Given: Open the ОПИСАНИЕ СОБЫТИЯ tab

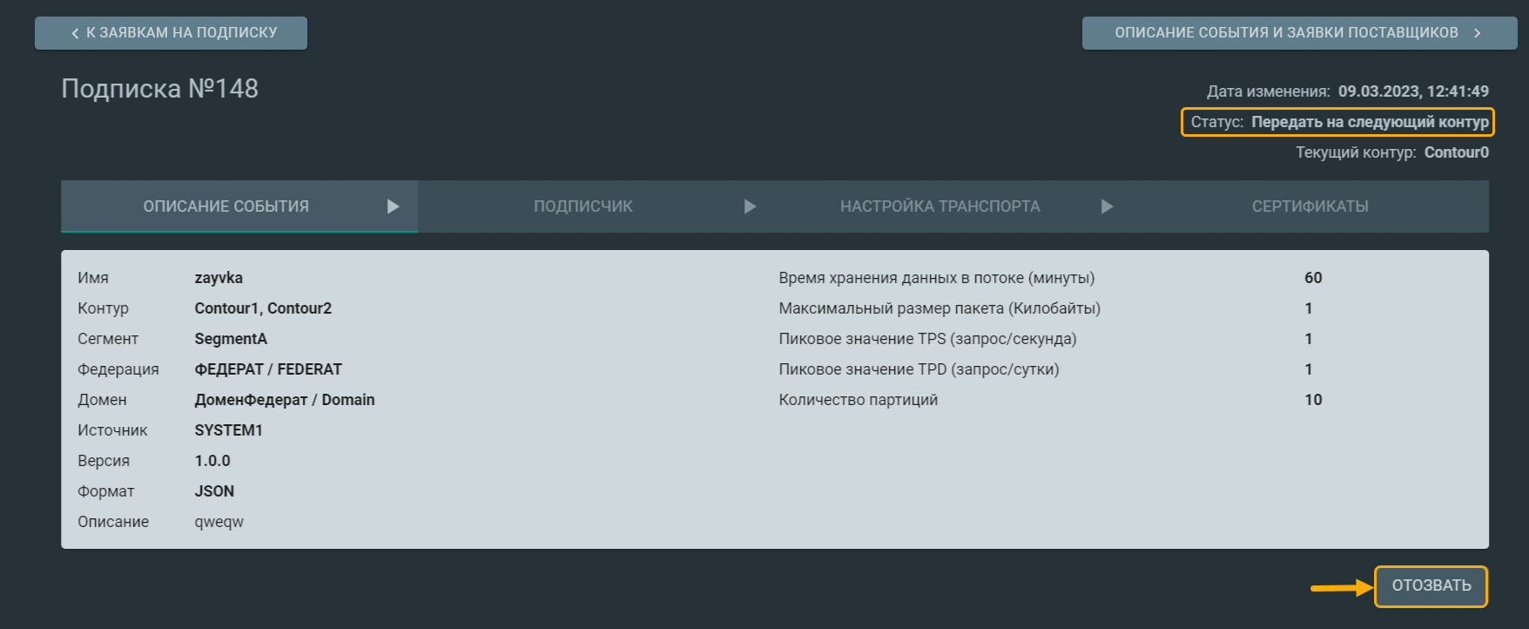Looking at the screenshot, I should 226,206.
